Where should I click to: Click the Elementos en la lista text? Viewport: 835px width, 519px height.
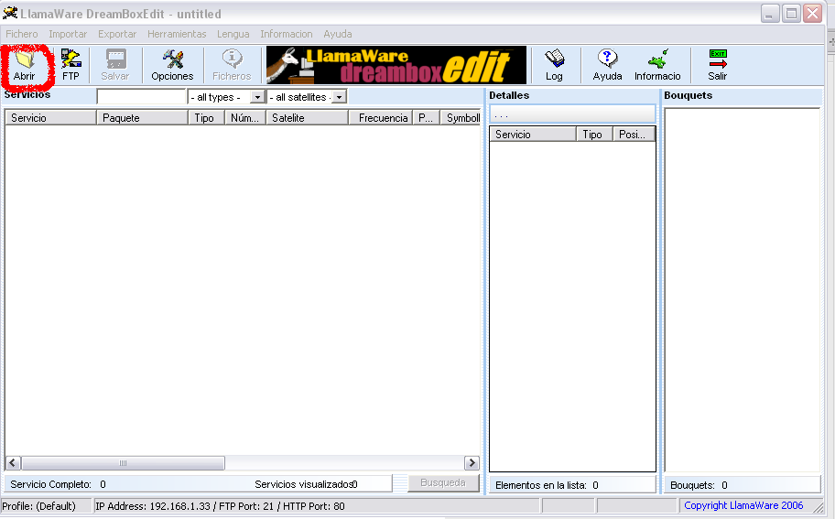coord(547,485)
